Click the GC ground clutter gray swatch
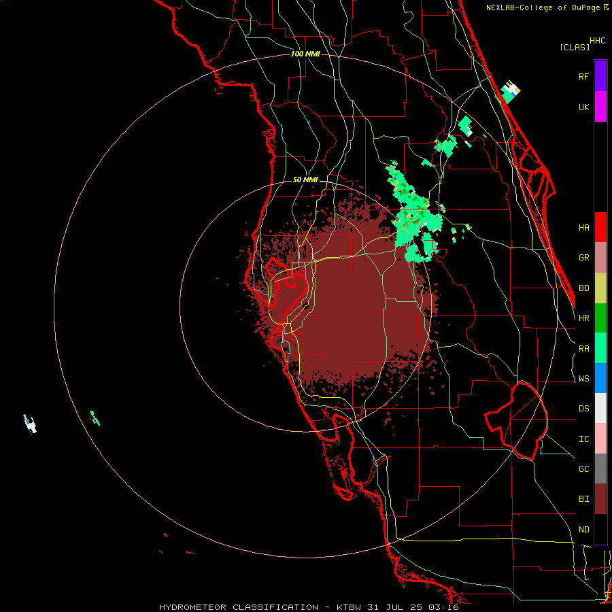The image size is (612, 612). point(600,469)
